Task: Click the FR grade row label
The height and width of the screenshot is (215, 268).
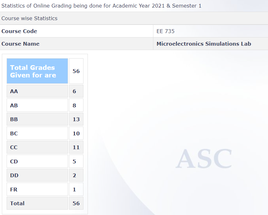Action: (x=37, y=190)
